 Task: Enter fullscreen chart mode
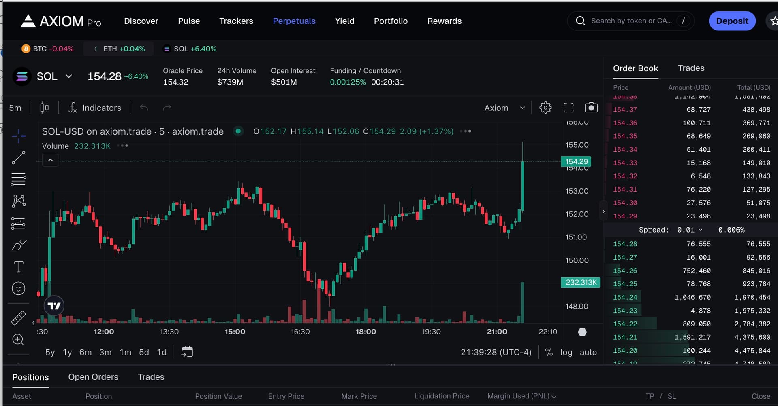point(569,108)
